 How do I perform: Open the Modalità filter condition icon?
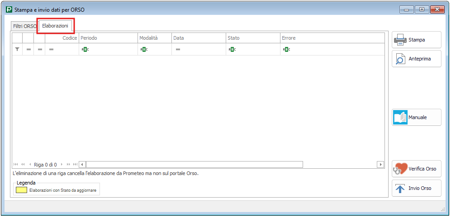pos(144,49)
